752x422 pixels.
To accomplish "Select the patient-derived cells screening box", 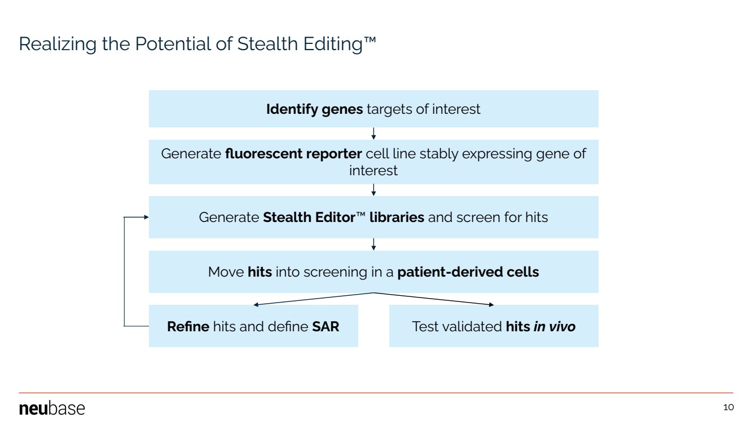I will tap(373, 272).
